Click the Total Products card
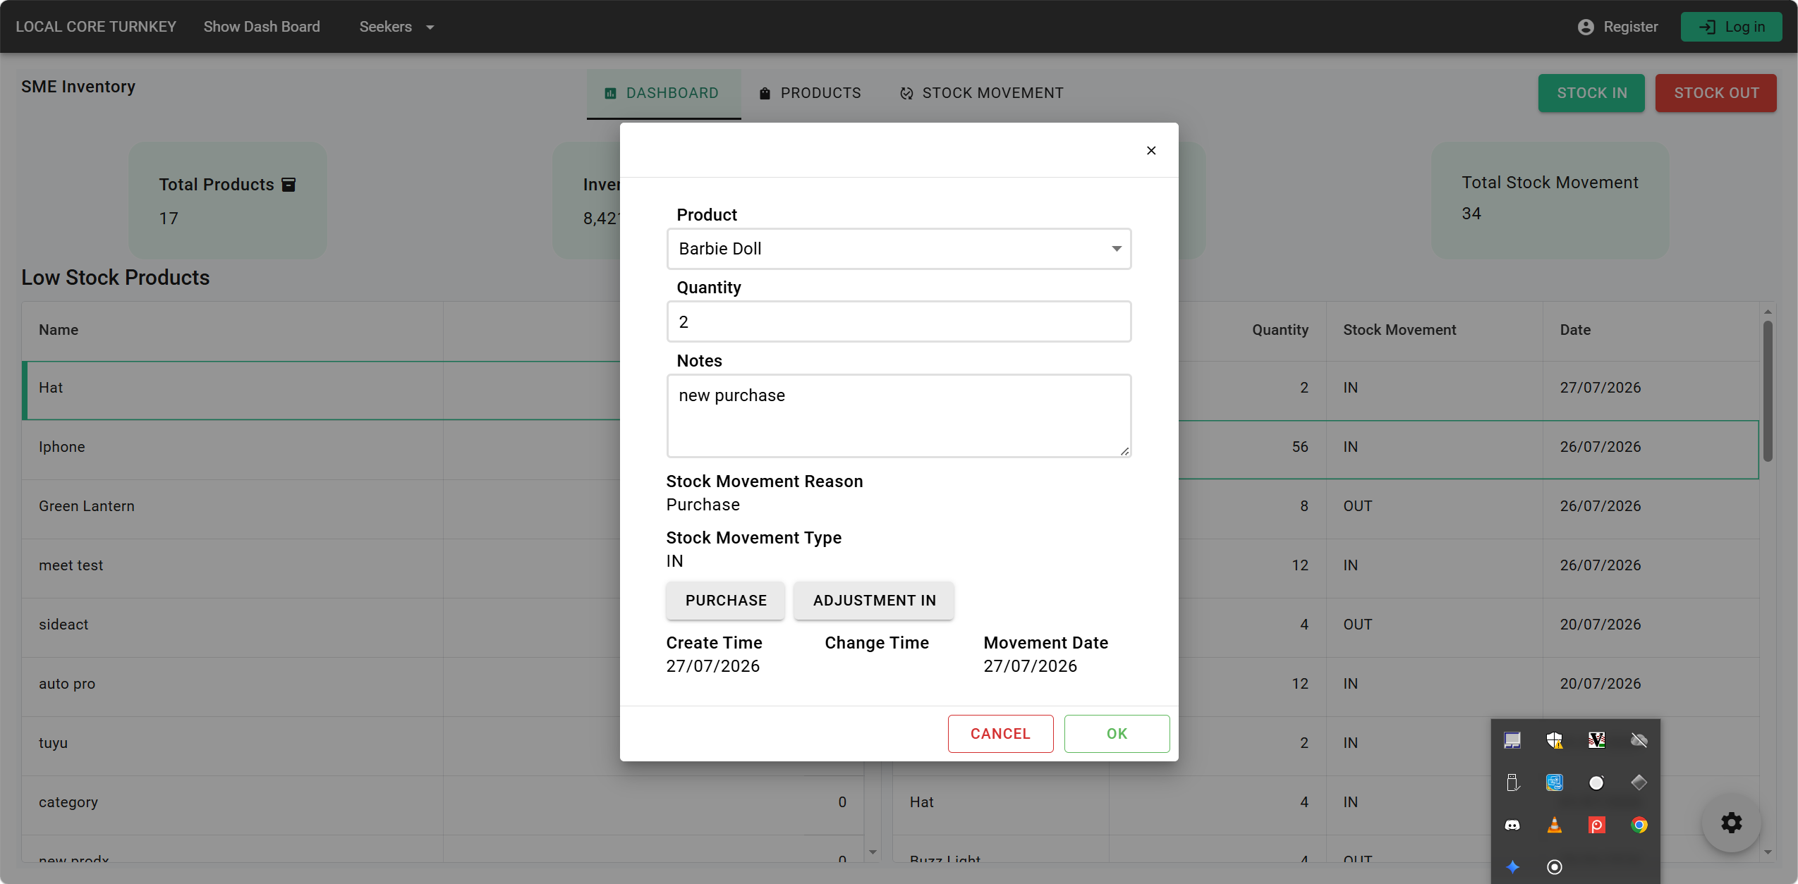The width and height of the screenshot is (1798, 884). pyautogui.click(x=227, y=200)
